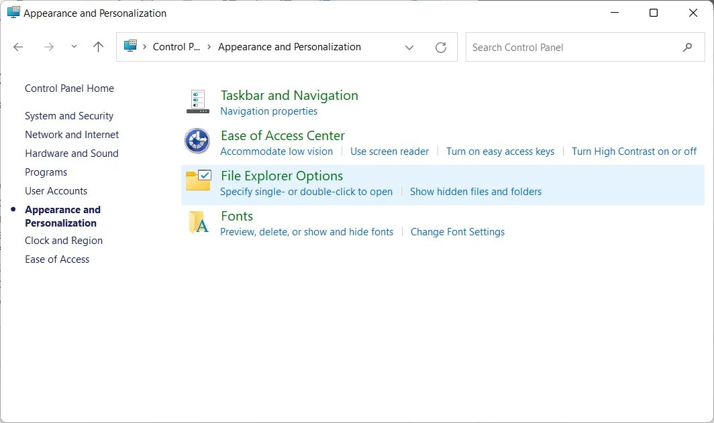Navigate back using the back arrow
Viewport: 714px width, 423px height.
tap(17, 47)
